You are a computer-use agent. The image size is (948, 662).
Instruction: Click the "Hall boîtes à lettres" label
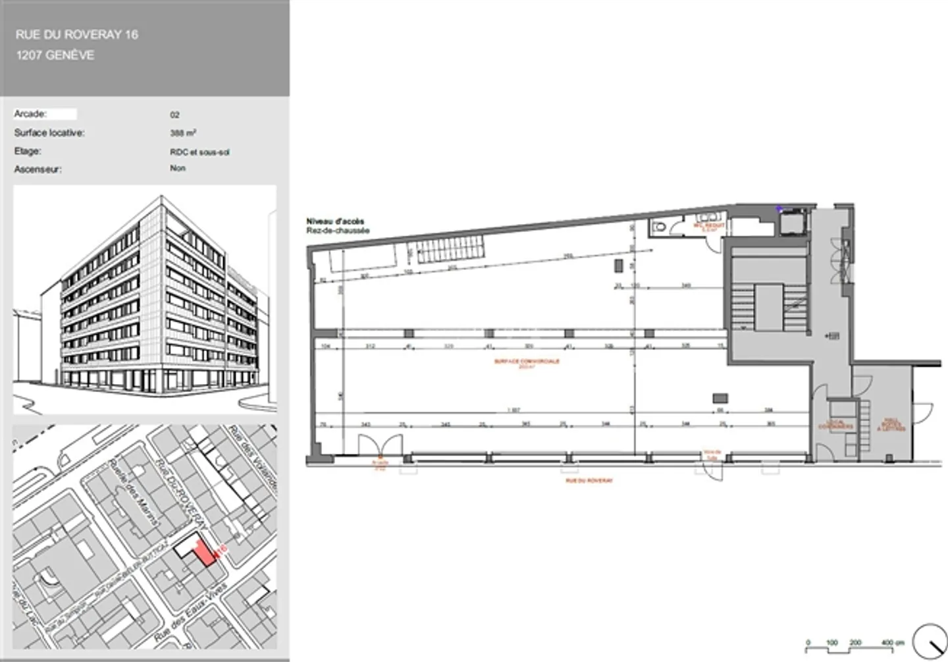coord(891,425)
